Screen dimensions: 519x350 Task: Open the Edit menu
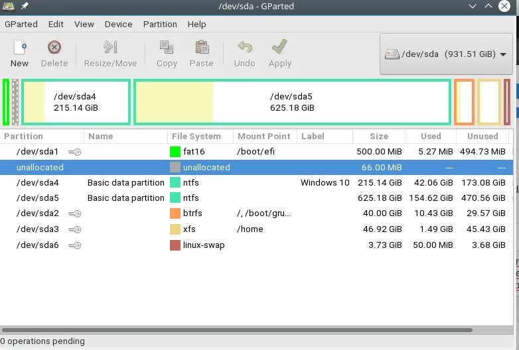point(56,24)
